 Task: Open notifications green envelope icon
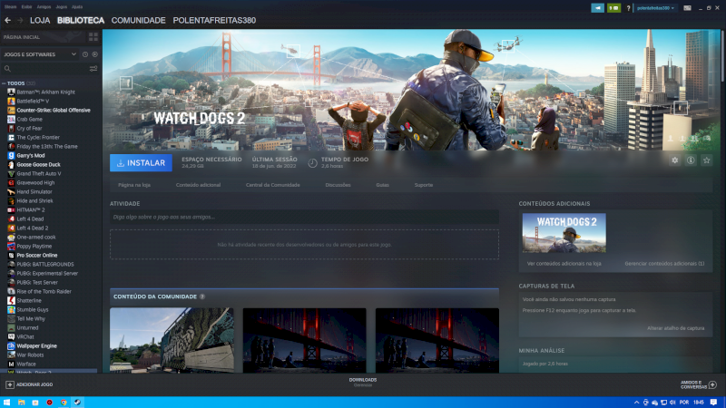point(613,8)
